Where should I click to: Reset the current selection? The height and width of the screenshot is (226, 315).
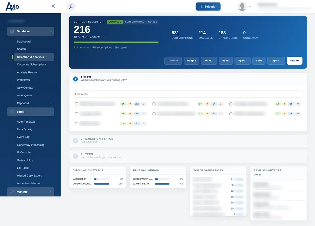pyautogui.click(x=226, y=61)
